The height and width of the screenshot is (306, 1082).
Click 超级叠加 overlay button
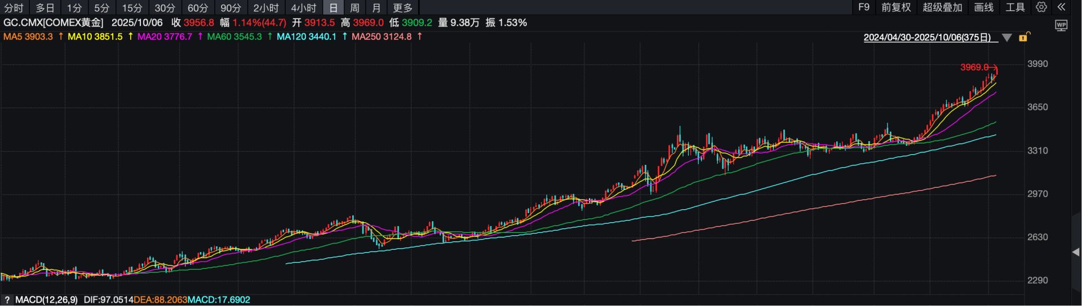click(942, 7)
